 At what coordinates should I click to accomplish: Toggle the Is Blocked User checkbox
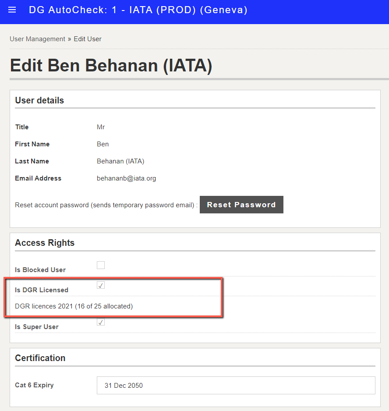[101, 265]
